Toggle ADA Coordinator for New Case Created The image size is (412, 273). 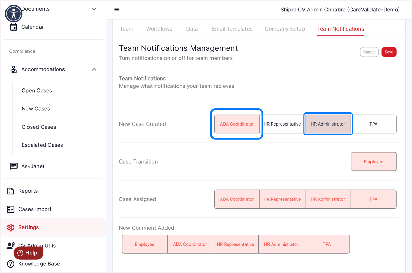(x=237, y=124)
